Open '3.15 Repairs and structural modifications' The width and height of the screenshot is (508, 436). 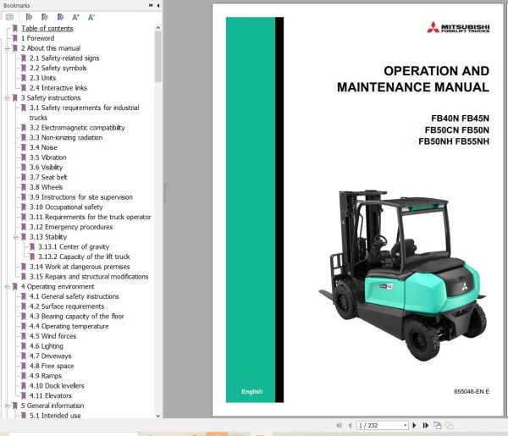89,277
